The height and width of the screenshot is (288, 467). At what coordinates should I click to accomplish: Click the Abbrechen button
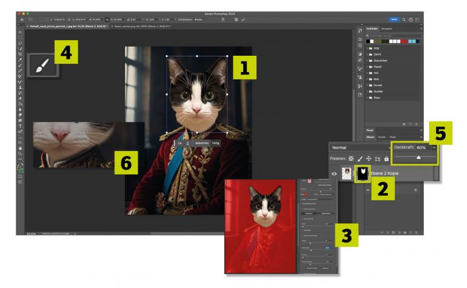(202, 143)
